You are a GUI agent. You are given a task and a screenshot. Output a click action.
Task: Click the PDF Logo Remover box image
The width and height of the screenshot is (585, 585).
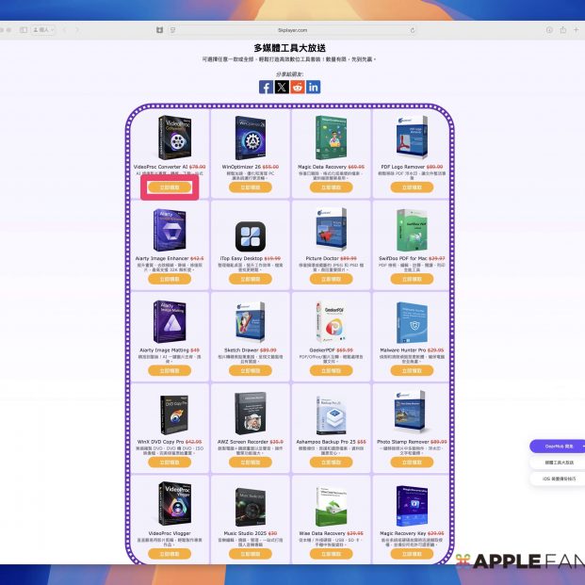pos(412,139)
